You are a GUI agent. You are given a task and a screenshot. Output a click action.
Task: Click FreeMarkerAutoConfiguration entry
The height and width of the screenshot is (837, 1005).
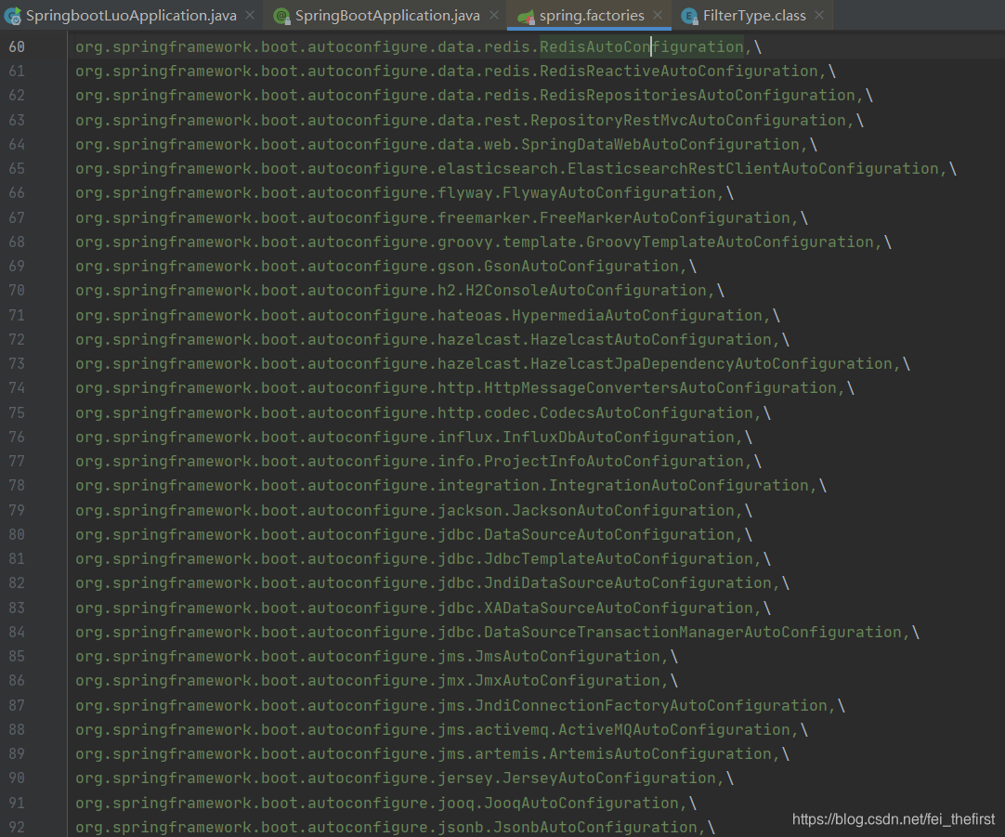tap(665, 217)
